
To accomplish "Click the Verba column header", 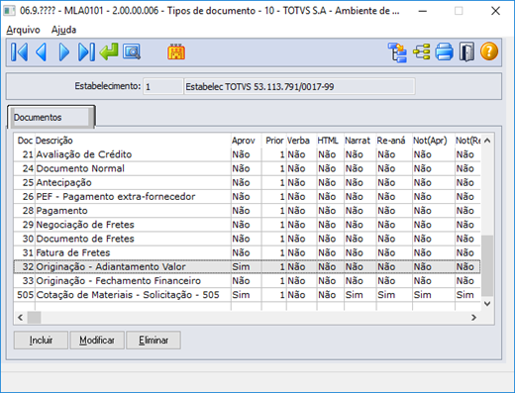I will click(x=301, y=141).
